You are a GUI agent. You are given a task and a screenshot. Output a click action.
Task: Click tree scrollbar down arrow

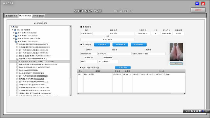71,95
